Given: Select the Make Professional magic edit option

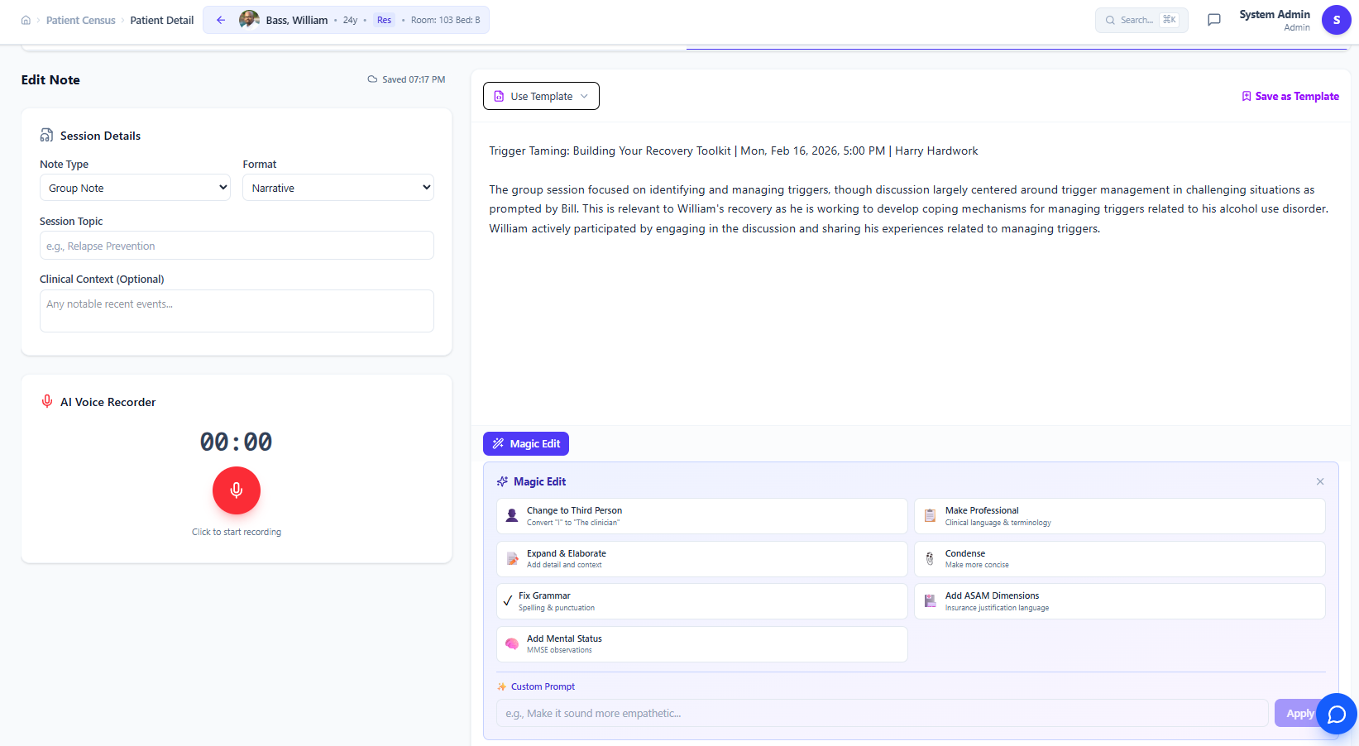Looking at the screenshot, I should click(1118, 515).
